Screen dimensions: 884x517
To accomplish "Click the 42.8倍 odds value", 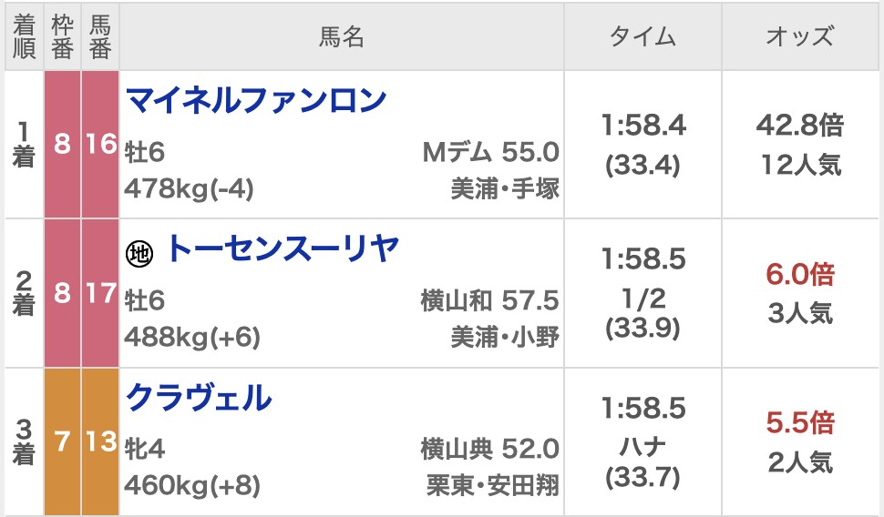I will (x=799, y=126).
